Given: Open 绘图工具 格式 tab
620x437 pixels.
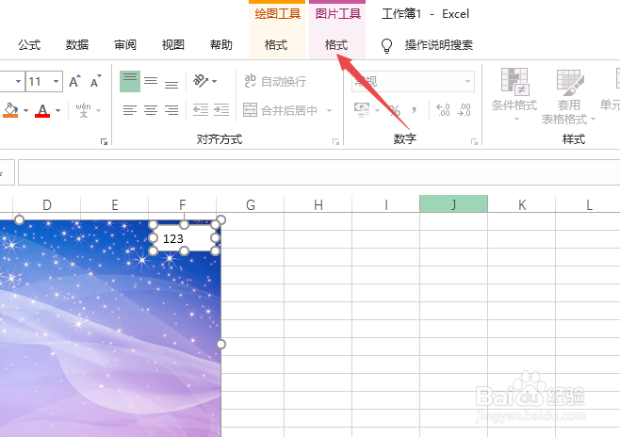Looking at the screenshot, I should pyautogui.click(x=276, y=45).
